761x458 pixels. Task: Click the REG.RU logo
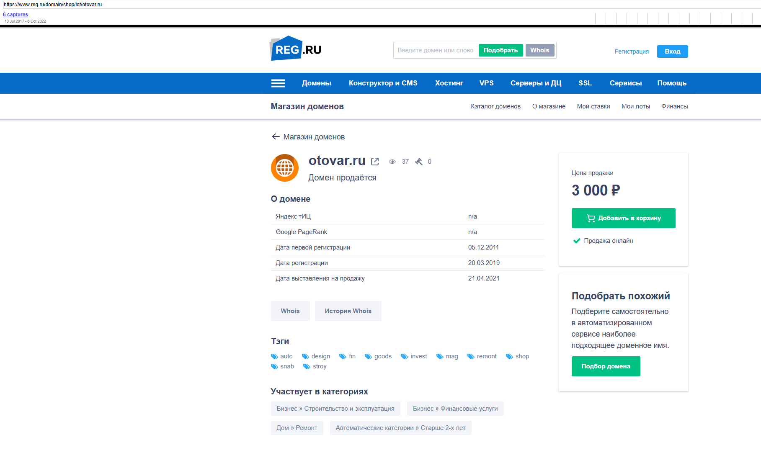296,49
